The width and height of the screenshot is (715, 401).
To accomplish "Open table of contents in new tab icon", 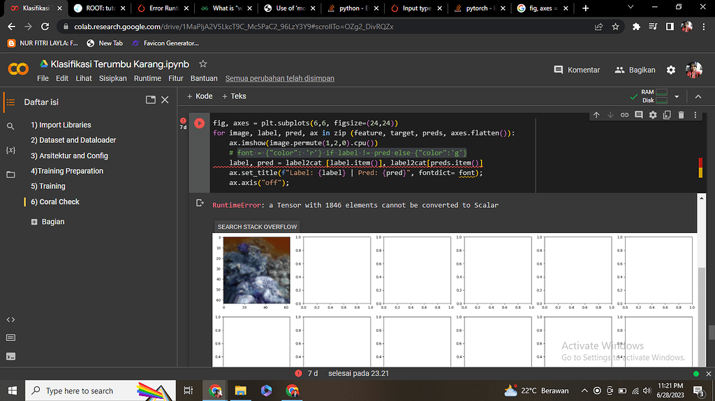I will [x=151, y=100].
